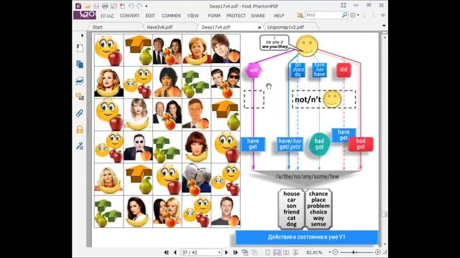The width and height of the screenshot is (460, 258).
Task: Click the Redo arrow icon
Action: [139, 6]
